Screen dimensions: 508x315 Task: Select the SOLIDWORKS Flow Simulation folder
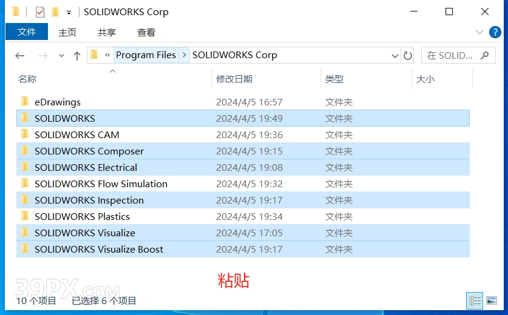(x=101, y=184)
